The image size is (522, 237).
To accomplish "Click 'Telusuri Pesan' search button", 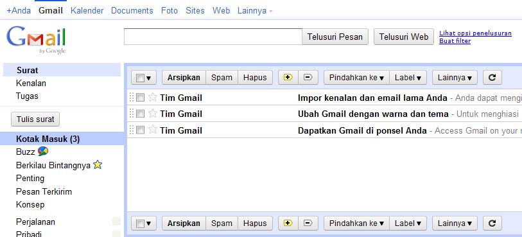I will pyautogui.click(x=335, y=37).
